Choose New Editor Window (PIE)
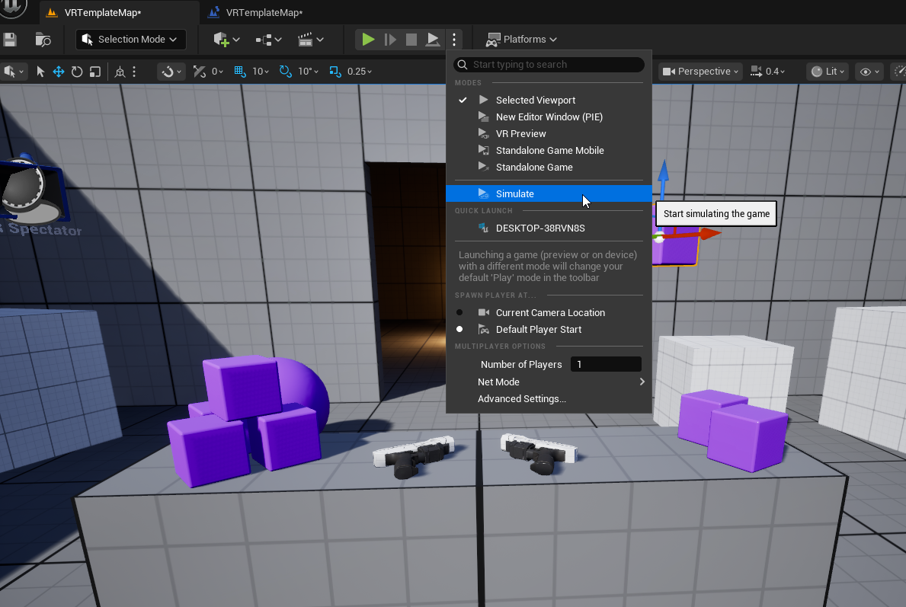The width and height of the screenshot is (906, 607). coord(549,117)
